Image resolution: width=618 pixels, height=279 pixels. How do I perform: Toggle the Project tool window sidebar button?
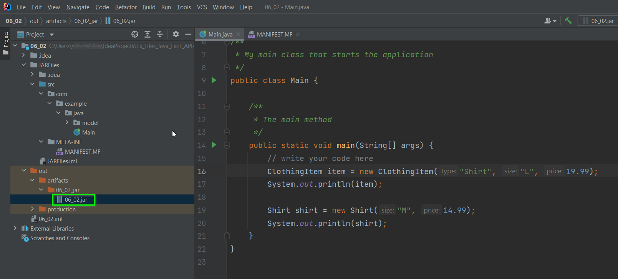5,43
